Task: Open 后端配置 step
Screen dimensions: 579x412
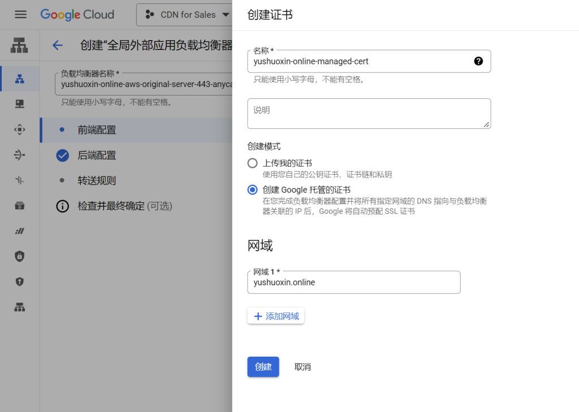Action: point(97,155)
